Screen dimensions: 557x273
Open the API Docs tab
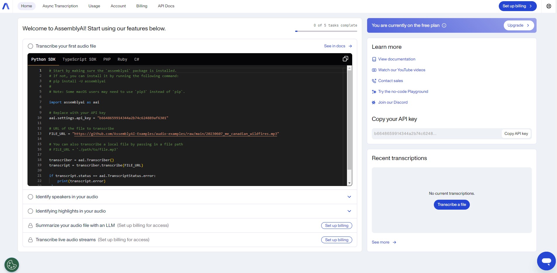coord(166,6)
